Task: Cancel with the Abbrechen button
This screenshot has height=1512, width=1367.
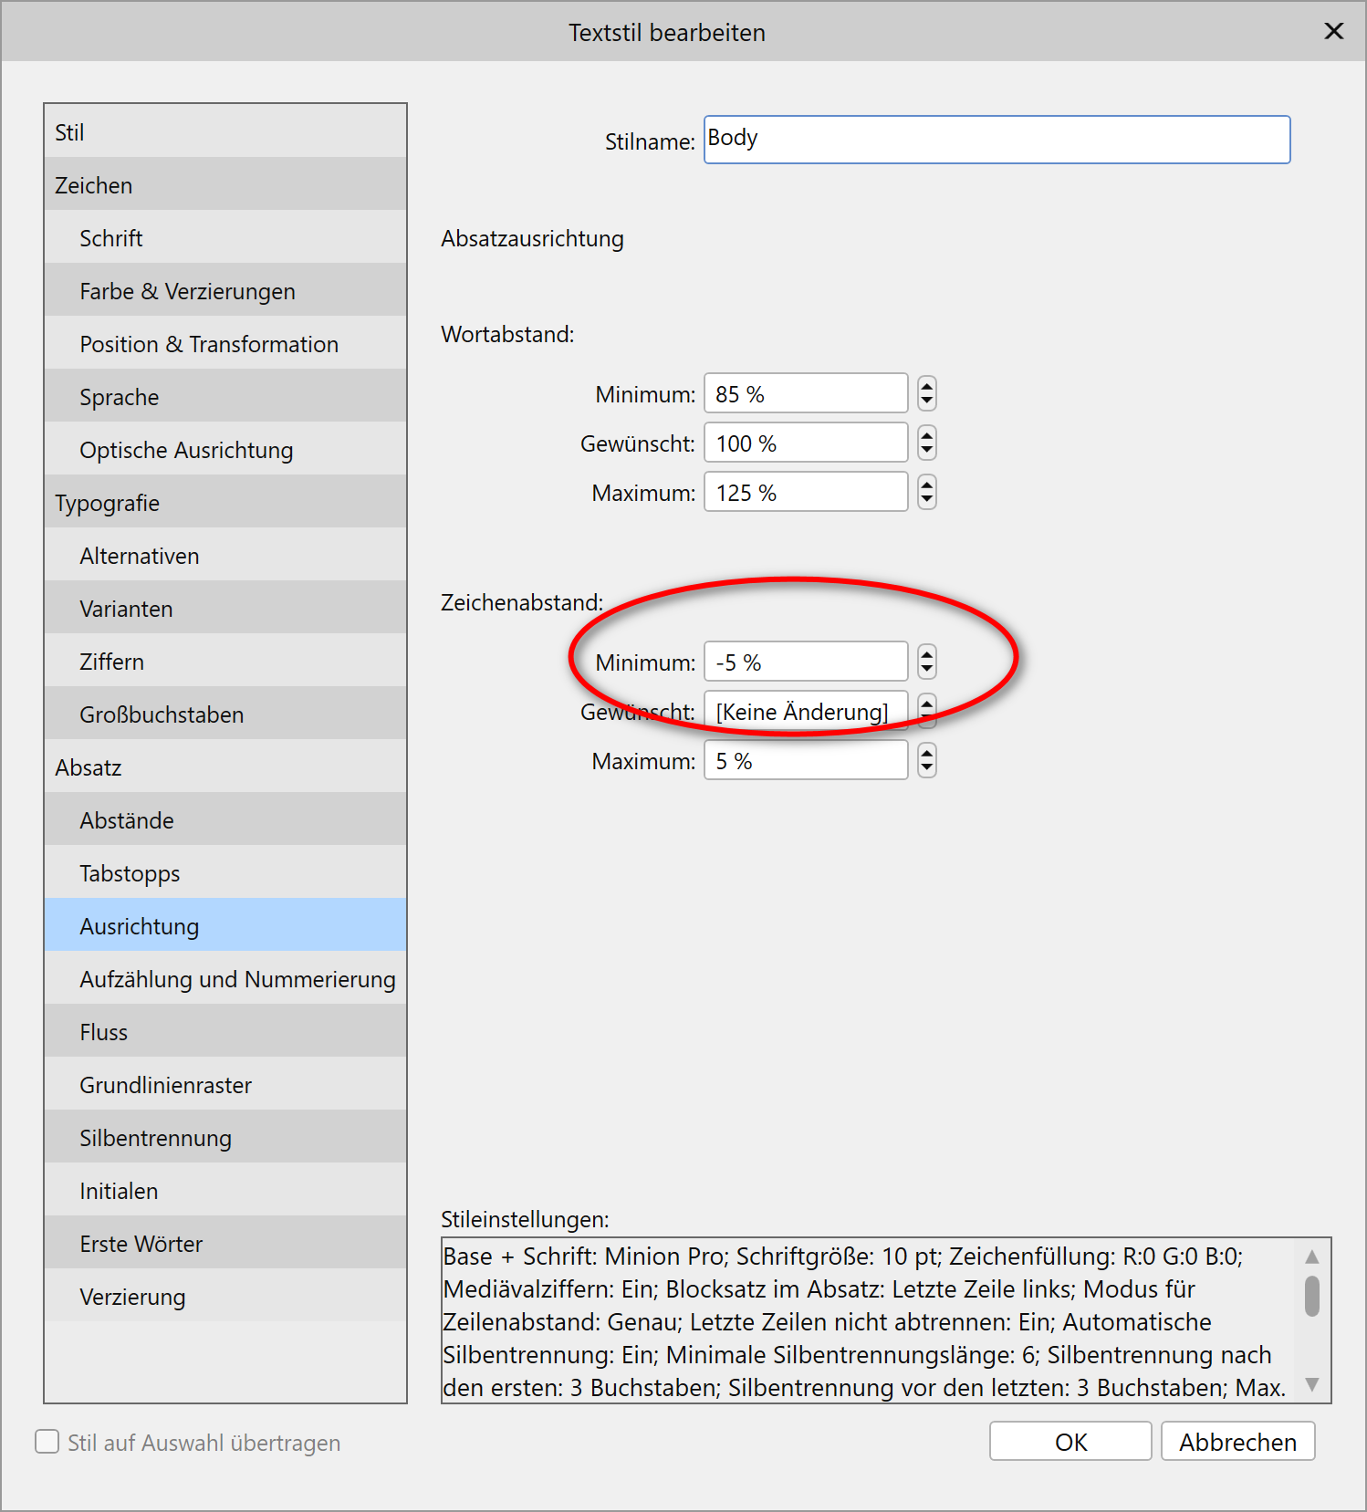Action: coord(1237,1441)
